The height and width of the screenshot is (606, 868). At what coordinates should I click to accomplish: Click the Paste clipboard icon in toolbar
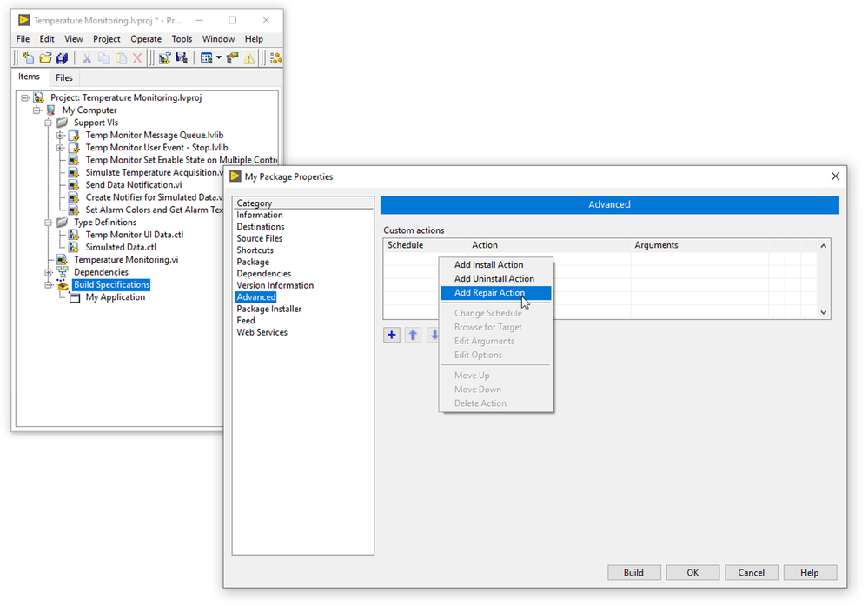pos(121,57)
